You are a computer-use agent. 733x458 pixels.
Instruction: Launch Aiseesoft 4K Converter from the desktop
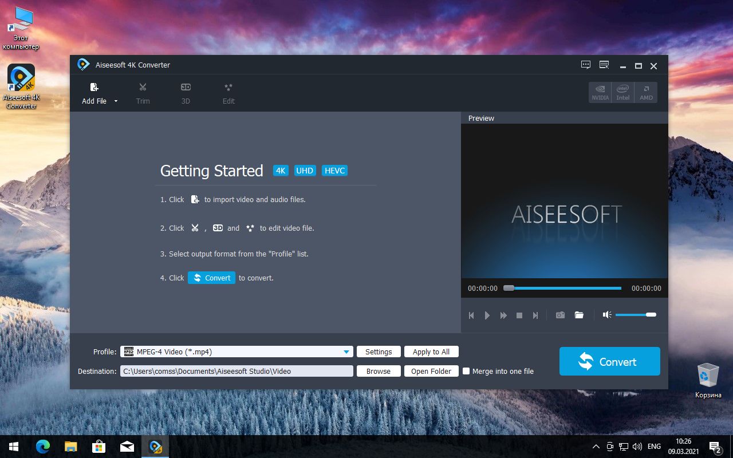21,77
